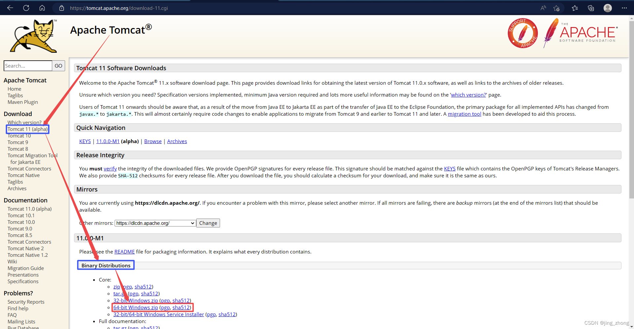Open Tomcat Native under Download
Screen dimensions: 634x329
(23, 175)
